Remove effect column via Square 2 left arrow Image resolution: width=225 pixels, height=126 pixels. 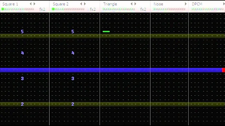(81, 4)
